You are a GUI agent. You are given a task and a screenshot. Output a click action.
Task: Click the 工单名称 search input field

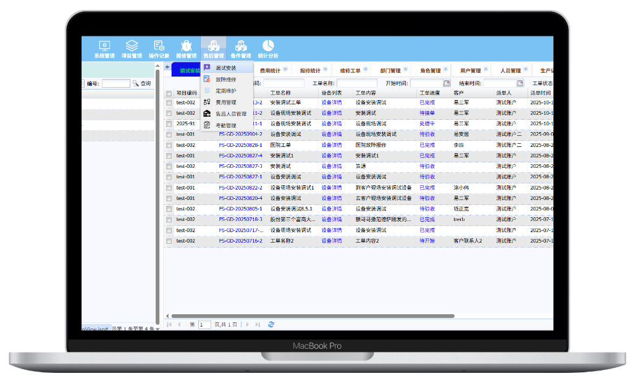(356, 83)
